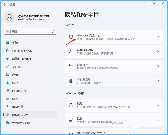Open 辅助功能 settings
The width and height of the screenshot is (168, 135).
[x=30, y=107]
